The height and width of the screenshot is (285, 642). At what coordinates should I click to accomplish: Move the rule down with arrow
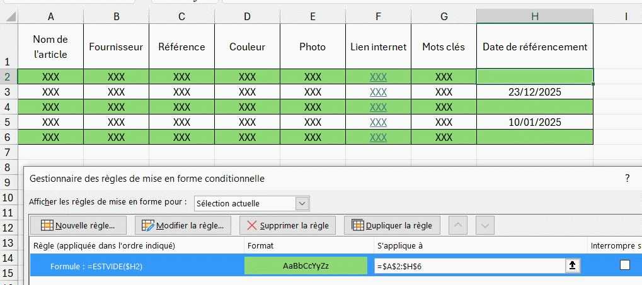click(x=484, y=225)
